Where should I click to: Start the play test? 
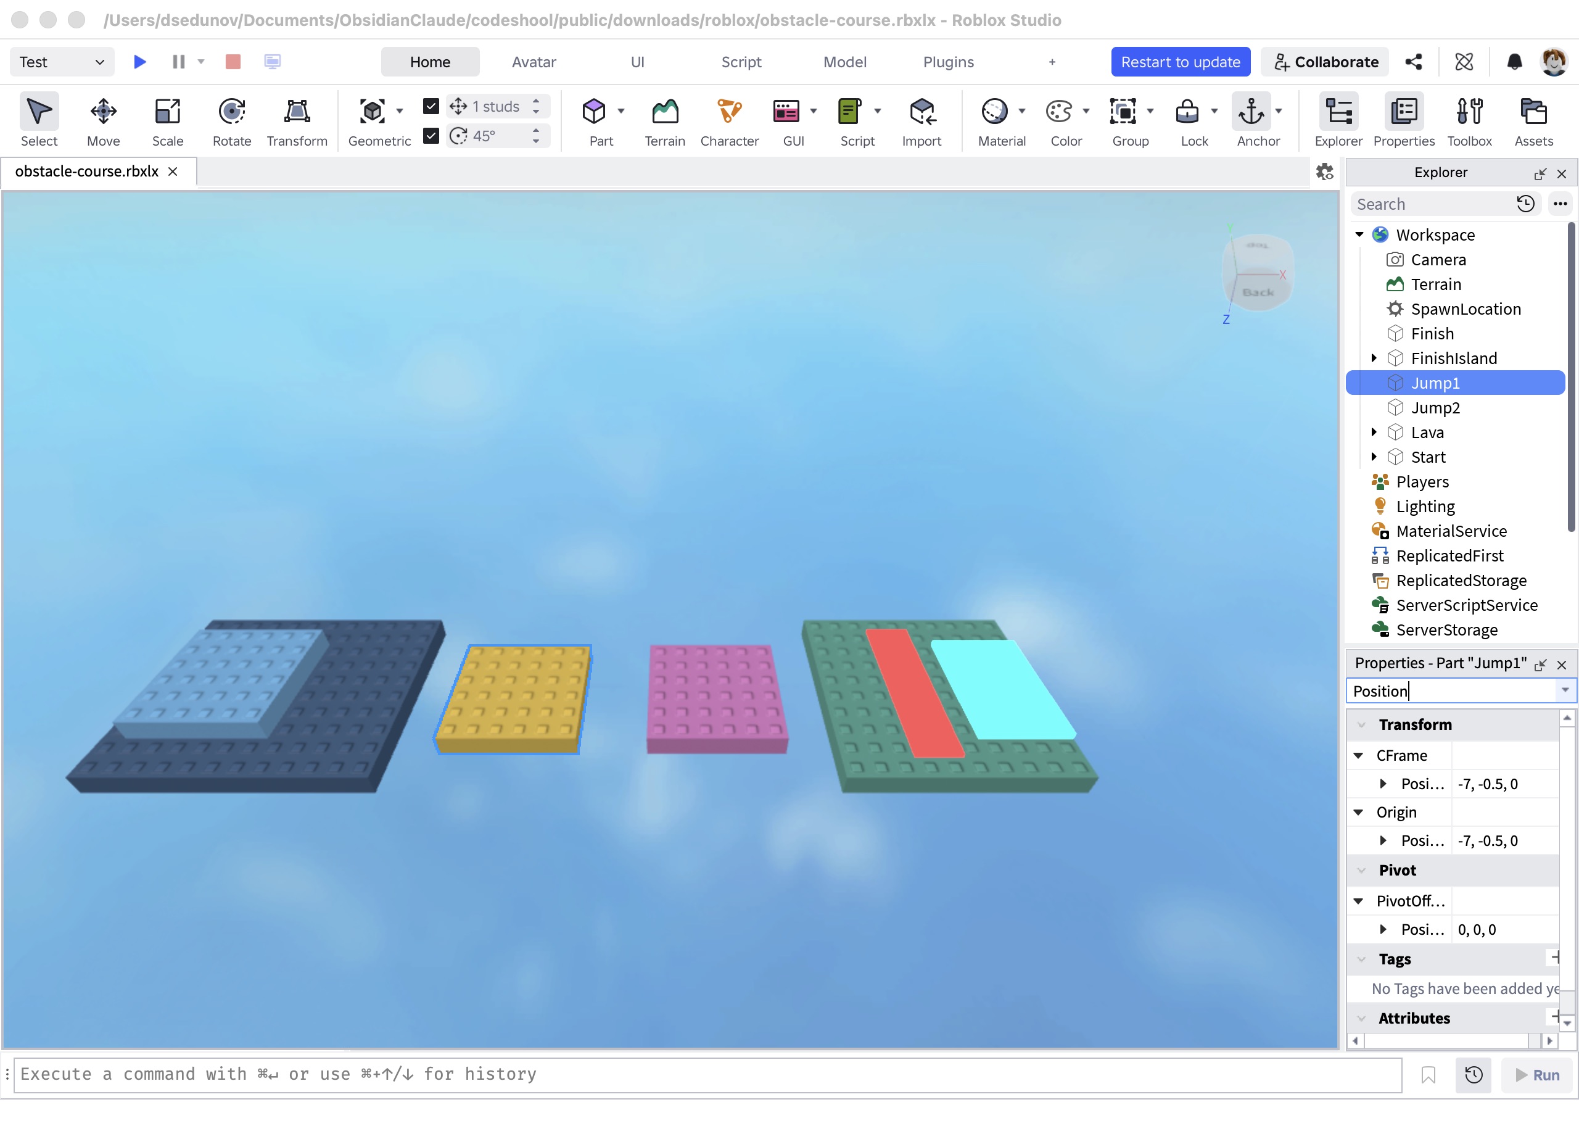[x=140, y=62]
